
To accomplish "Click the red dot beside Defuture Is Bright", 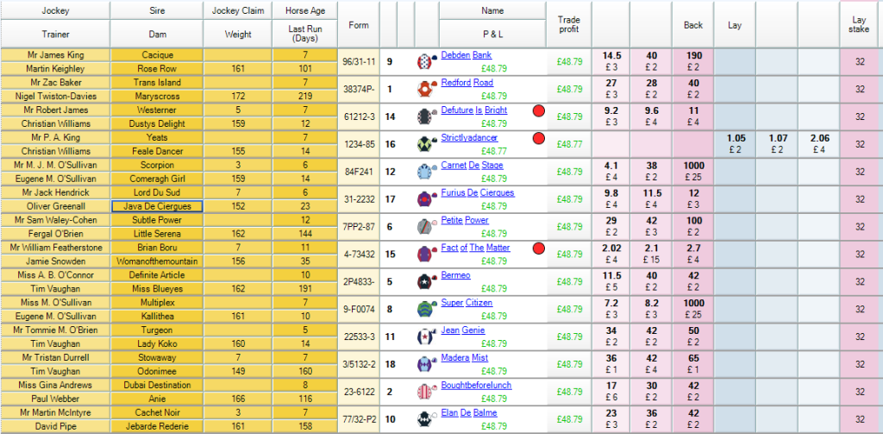I will point(538,111).
